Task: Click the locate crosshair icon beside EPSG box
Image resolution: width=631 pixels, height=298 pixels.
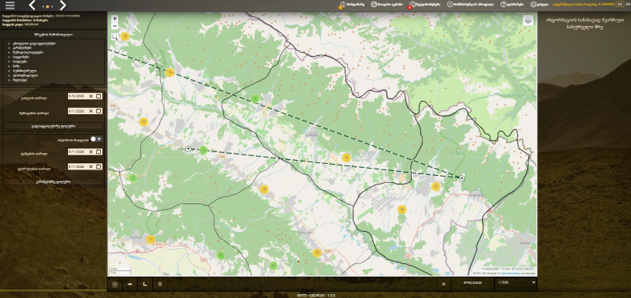Action: coord(443,285)
